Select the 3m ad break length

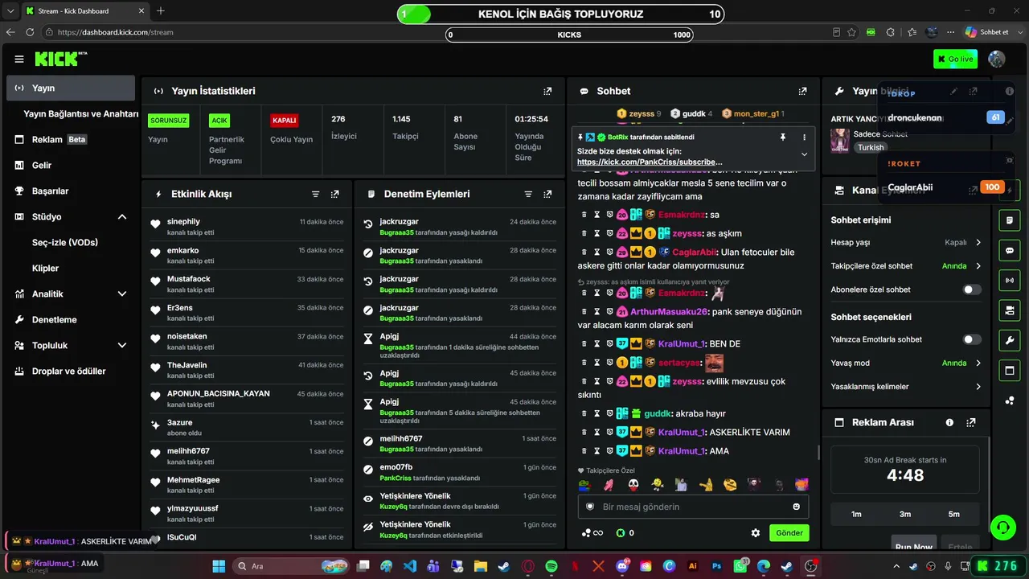coord(905,514)
